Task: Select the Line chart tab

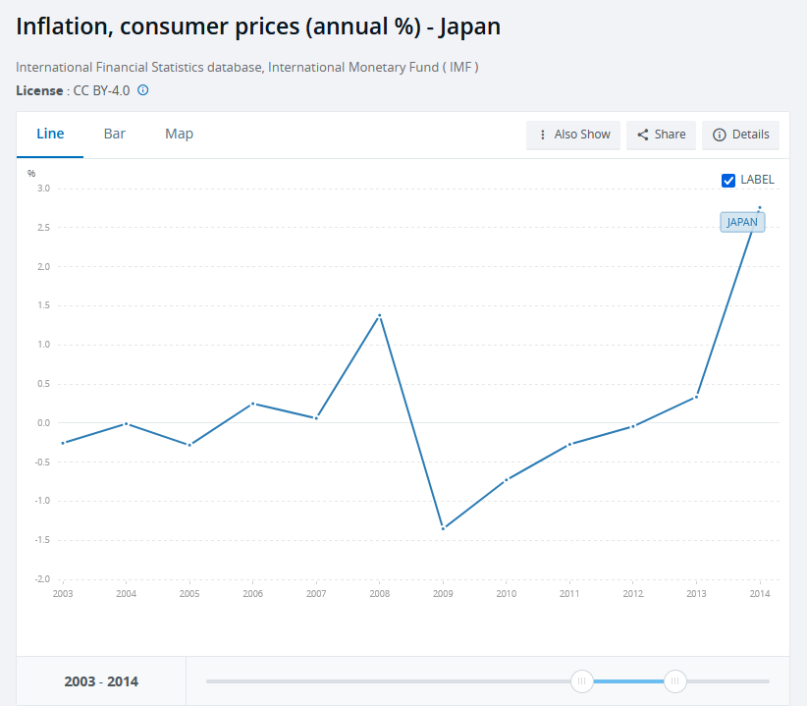Action: (x=50, y=134)
